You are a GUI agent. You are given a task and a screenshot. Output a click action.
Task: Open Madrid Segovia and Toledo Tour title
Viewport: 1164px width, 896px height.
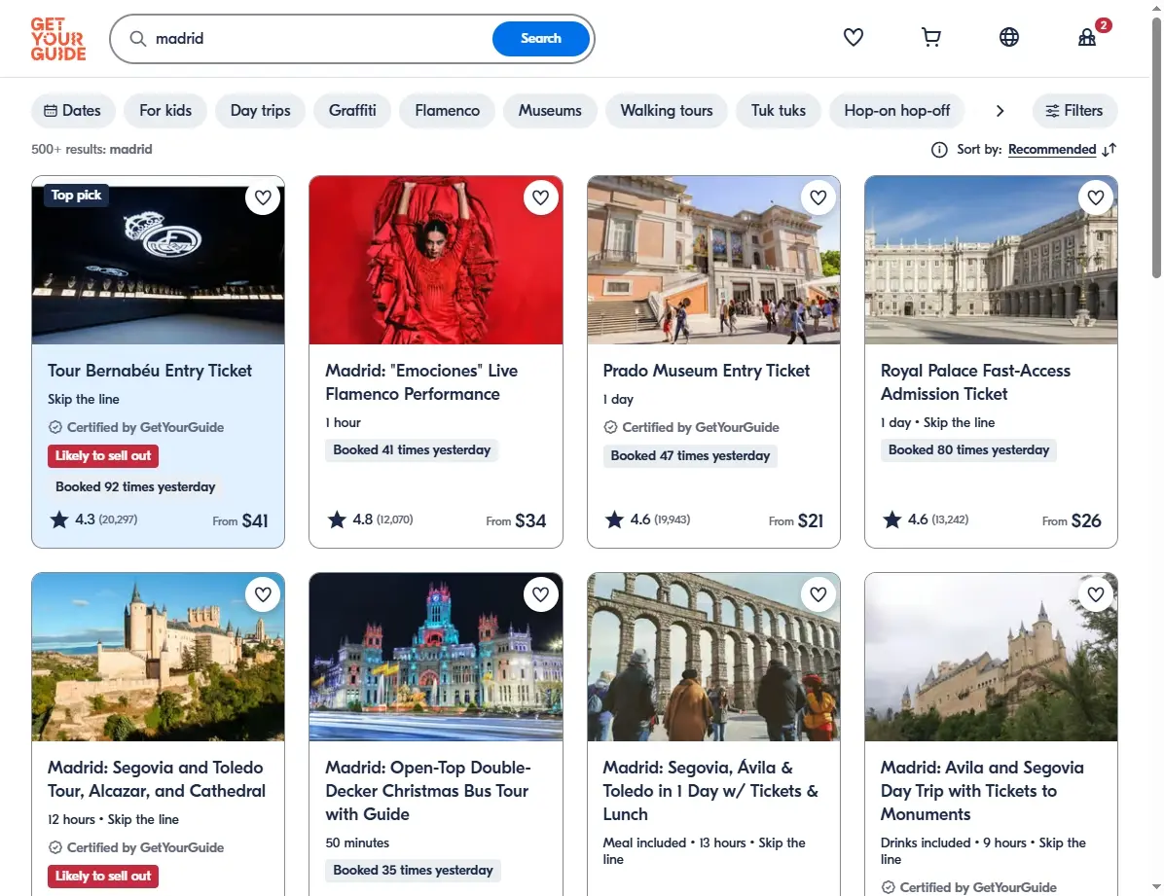[x=157, y=779]
